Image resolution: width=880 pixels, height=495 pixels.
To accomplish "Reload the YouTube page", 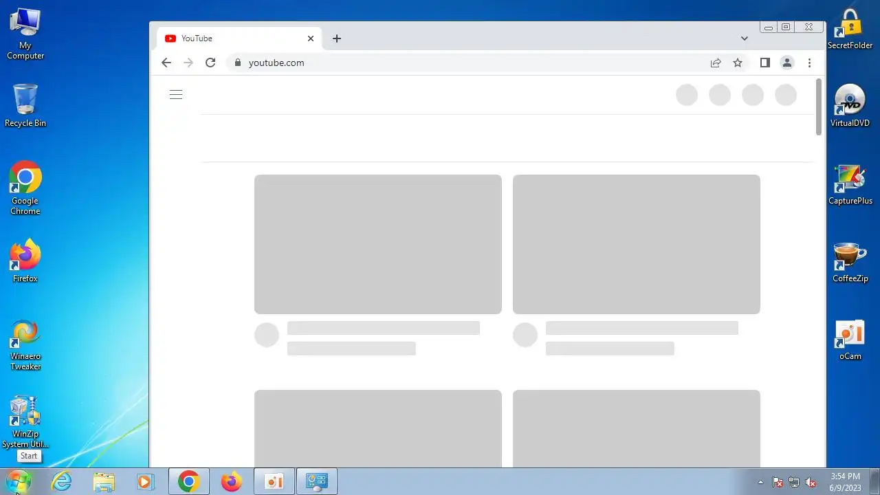I will click(210, 63).
